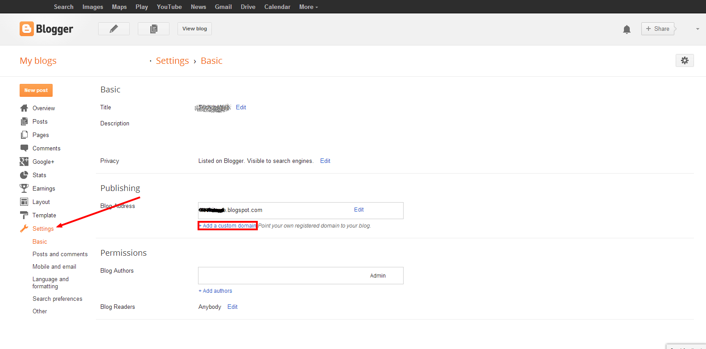The height and width of the screenshot is (349, 706).
Task: Open Drive in the Google bar
Action: pos(248,7)
